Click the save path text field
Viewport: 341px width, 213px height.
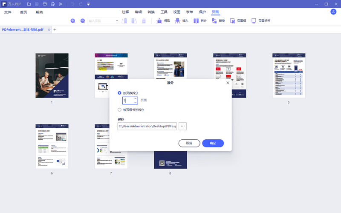[x=147, y=126]
